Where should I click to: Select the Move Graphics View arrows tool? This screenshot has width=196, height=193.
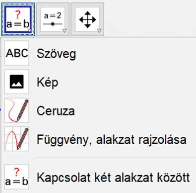[x=87, y=19]
